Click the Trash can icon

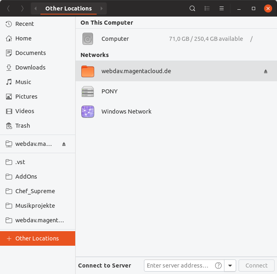9,126
